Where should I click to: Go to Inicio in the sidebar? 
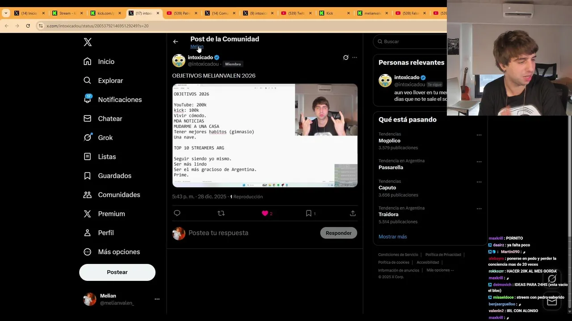(99, 62)
